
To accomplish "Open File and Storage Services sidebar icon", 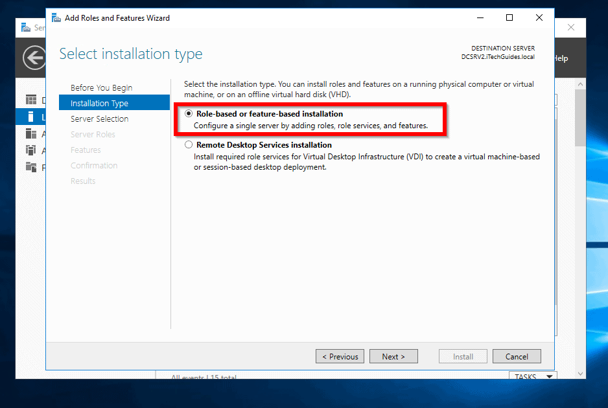I will click(x=30, y=165).
